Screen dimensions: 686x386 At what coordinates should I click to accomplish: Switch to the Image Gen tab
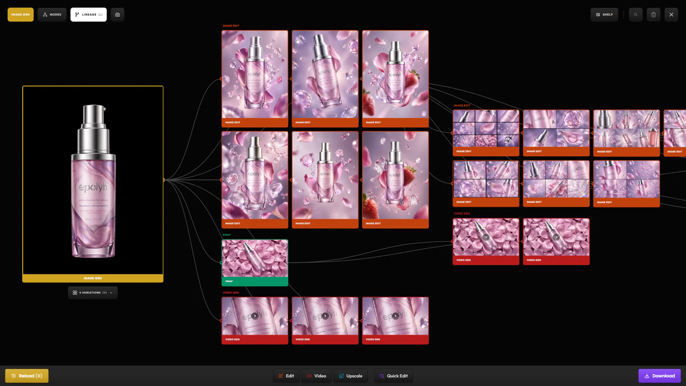[21, 15]
